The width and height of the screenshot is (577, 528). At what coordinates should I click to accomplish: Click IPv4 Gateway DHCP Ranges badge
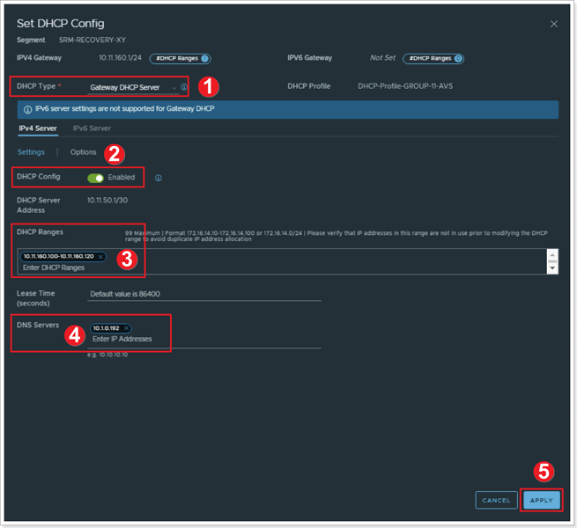(x=180, y=58)
